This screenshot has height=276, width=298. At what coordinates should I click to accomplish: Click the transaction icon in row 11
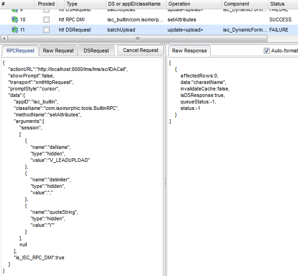click(x=15, y=30)
